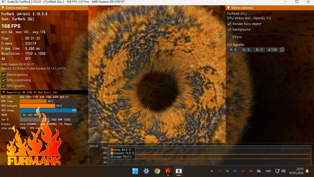Click the red 74 tray sensor icon

point(251,171)
